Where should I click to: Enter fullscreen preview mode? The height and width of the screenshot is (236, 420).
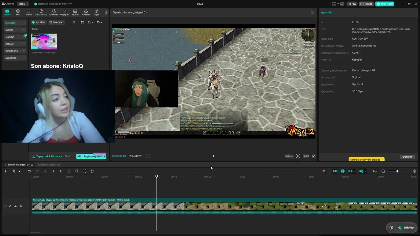(x=314, y=156)
